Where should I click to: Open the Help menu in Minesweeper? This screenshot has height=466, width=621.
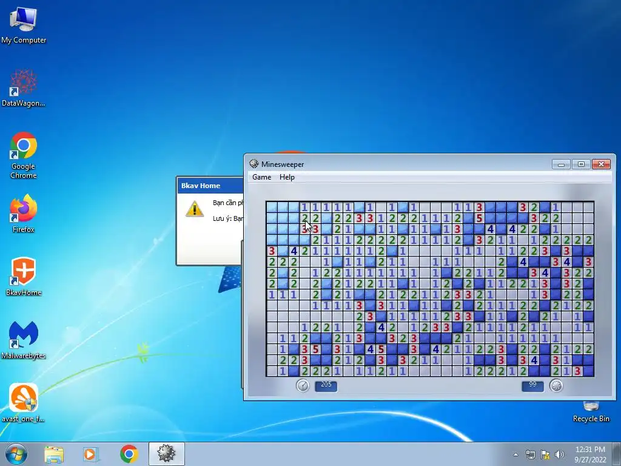click(287, 177)
